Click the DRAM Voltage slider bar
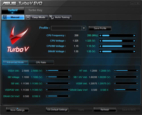This screenshot has width=142, height=115. pyautogui.click(x=117, y=51)
